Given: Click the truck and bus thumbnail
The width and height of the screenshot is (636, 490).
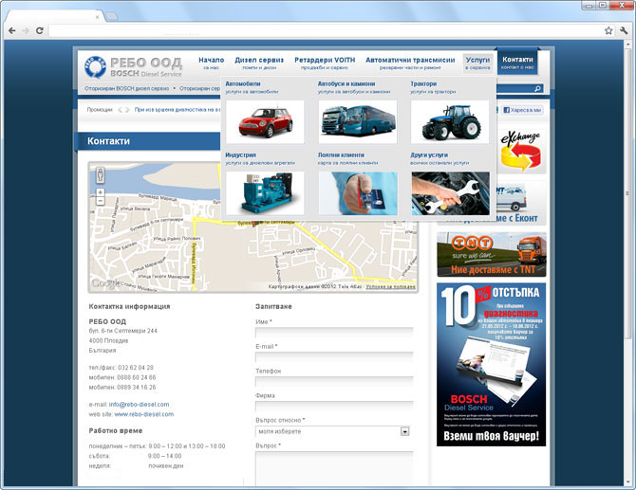Looking at the screenshot, I should click(358, 122).
